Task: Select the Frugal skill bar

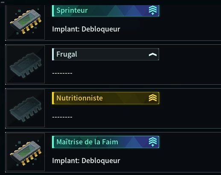Action: tap(105, 54)
